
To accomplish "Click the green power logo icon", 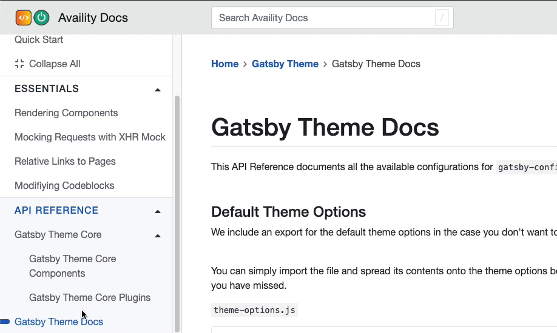I will click(x=41, y=18).
